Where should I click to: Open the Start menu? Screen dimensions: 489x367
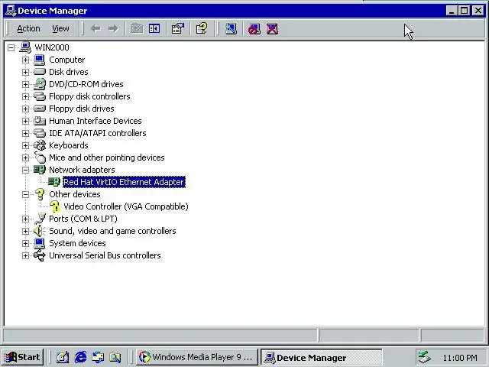[22, 357]
